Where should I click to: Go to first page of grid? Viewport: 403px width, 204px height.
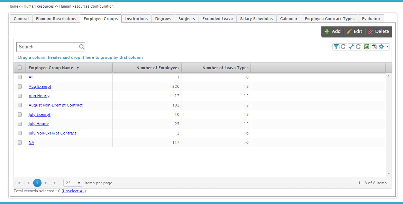(19, 183)
